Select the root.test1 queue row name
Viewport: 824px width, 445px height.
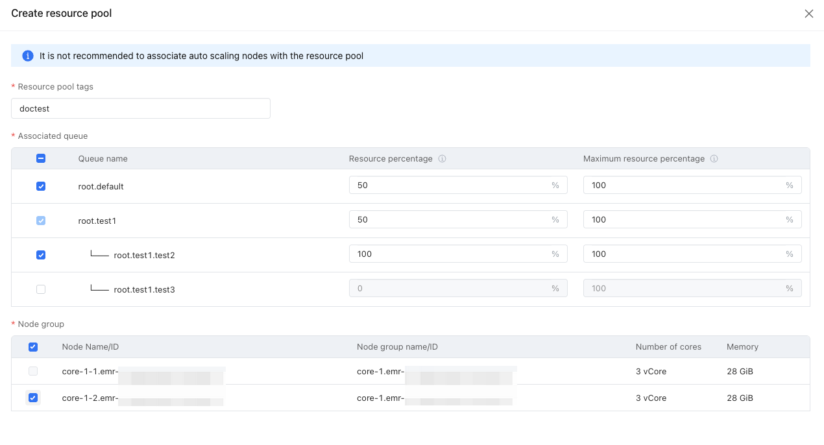(x=97, y=221)
